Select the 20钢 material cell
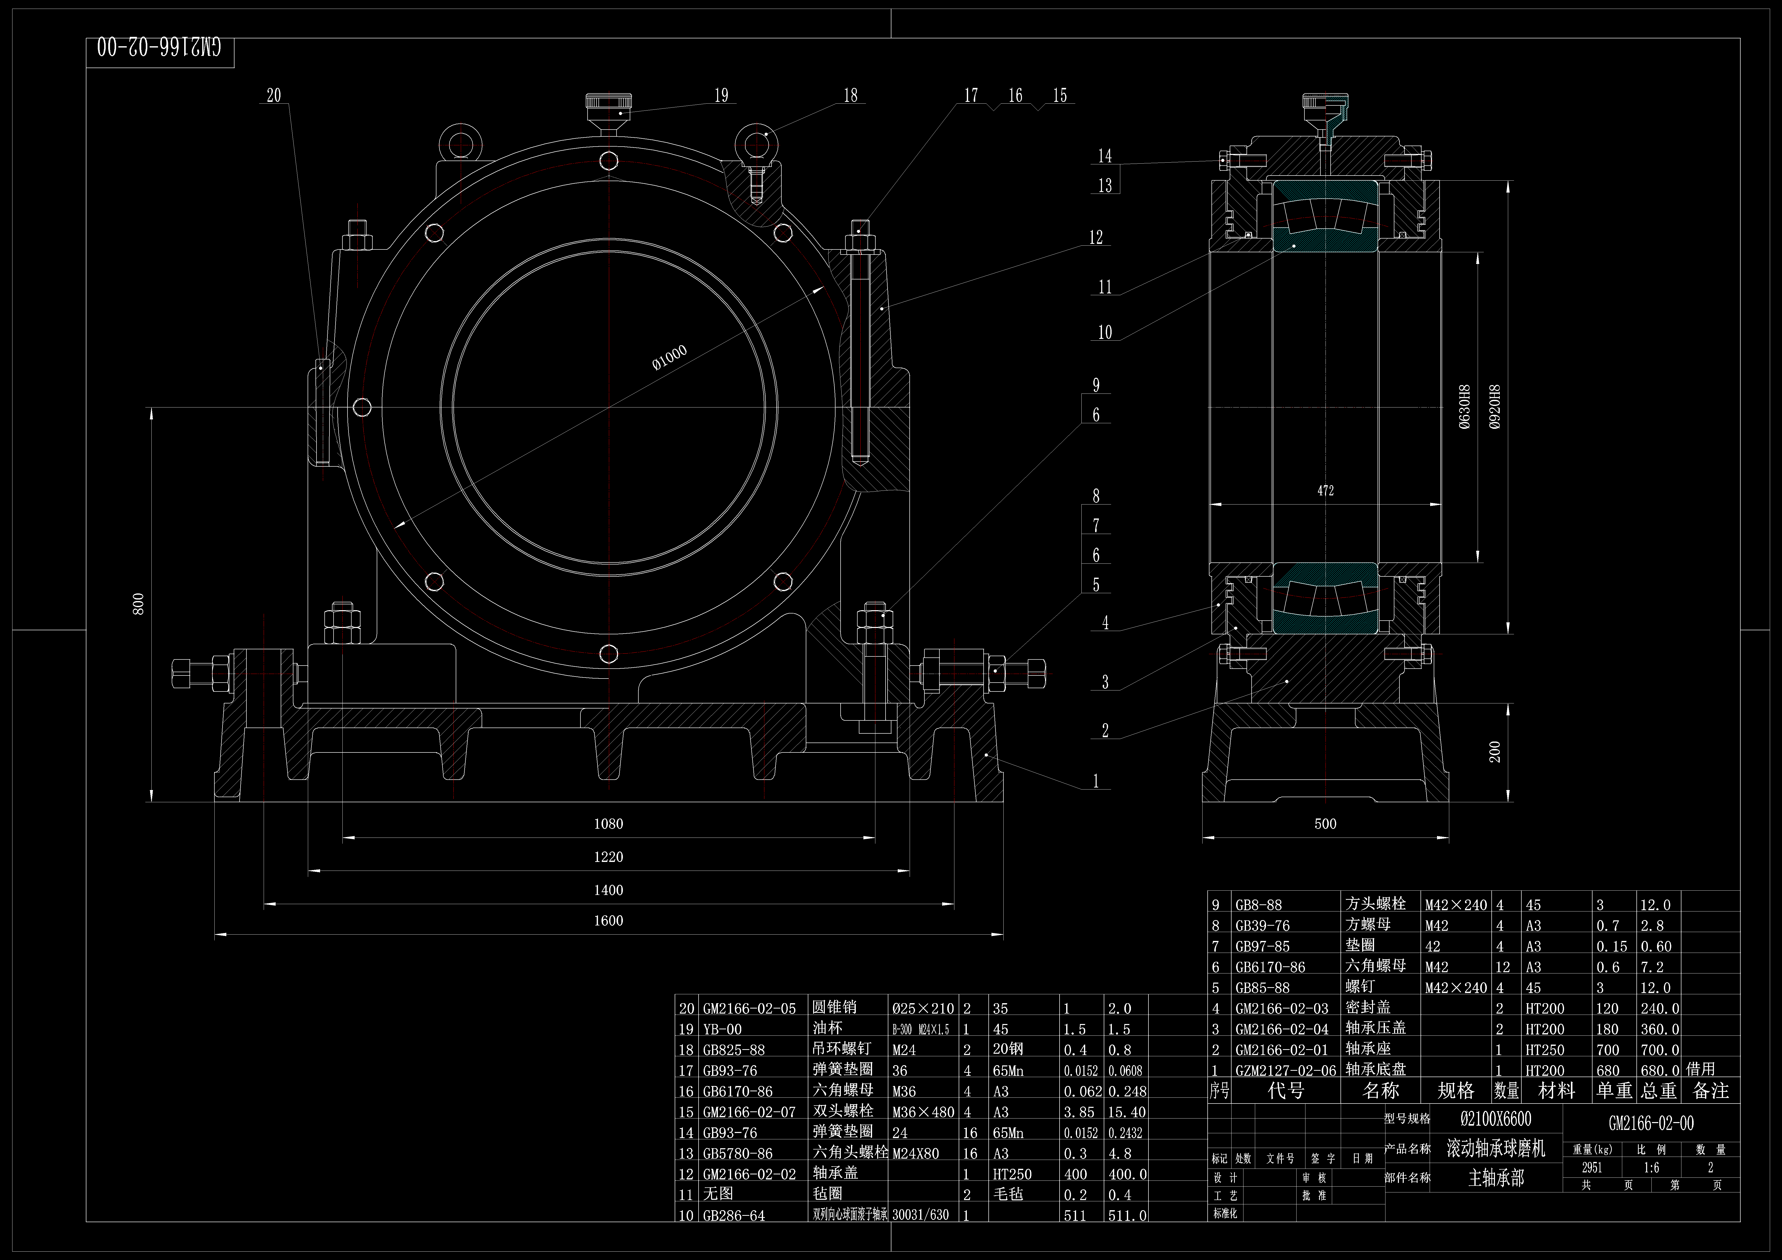1782x1260 pixels. click(x=1008, y=1049)
